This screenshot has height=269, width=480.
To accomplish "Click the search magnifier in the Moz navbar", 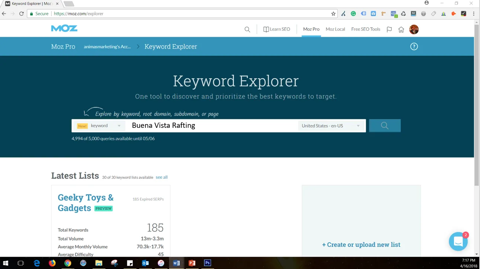I will coord(247,29).
